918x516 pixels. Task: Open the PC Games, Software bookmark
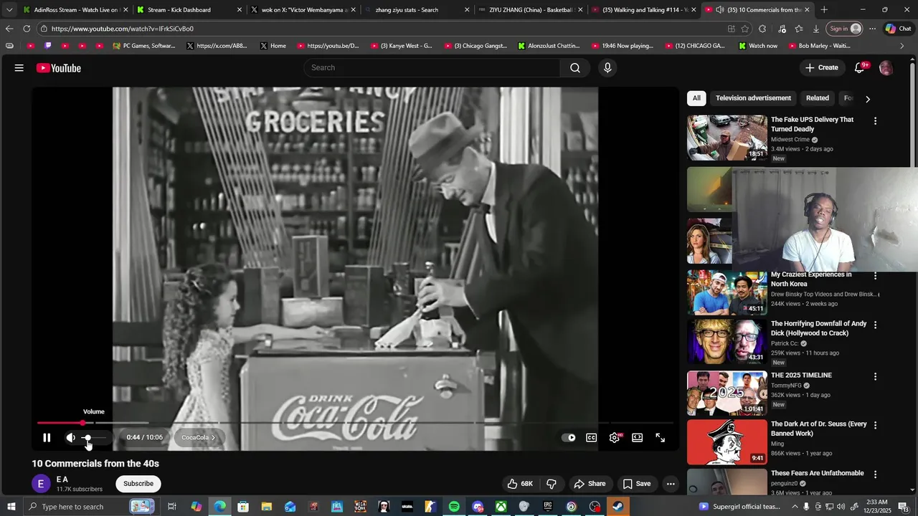coord(144,46)
